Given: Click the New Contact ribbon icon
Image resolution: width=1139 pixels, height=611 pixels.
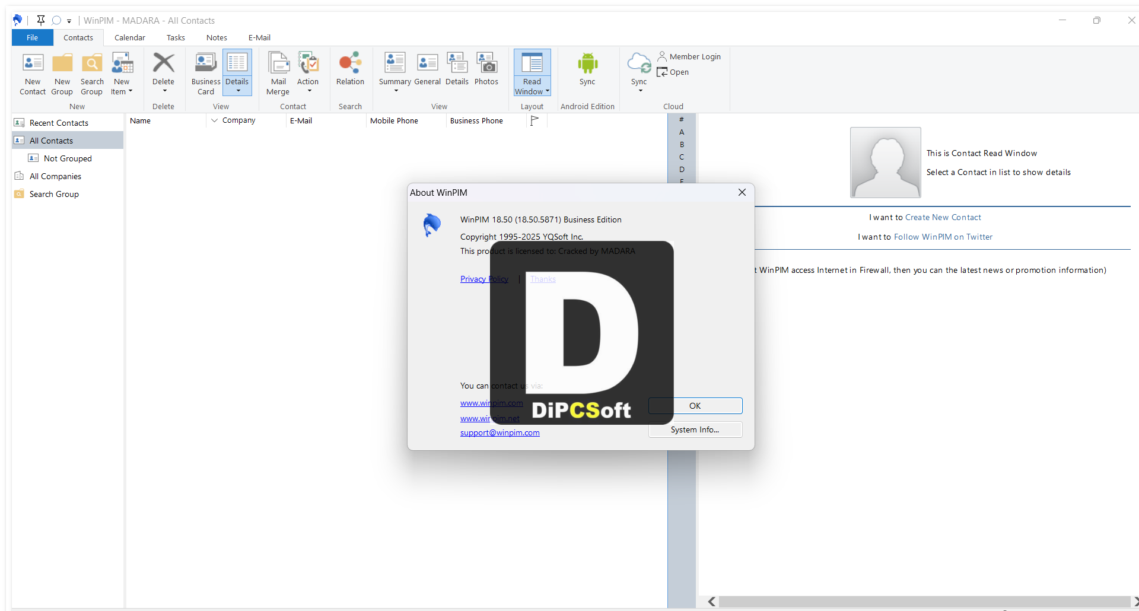Looking at the screenshot, I should (33, 74).
